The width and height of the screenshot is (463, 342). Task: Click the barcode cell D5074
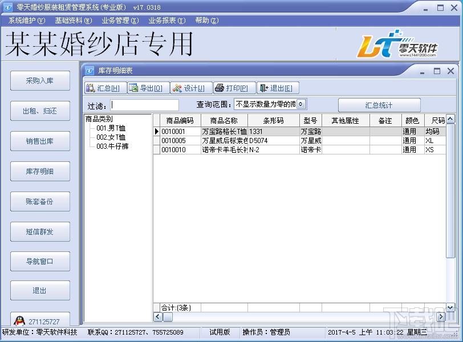coord(274,140)
